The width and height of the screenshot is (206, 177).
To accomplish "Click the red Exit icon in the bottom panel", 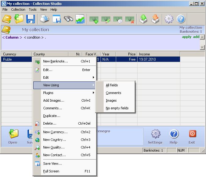I will 193,134.
